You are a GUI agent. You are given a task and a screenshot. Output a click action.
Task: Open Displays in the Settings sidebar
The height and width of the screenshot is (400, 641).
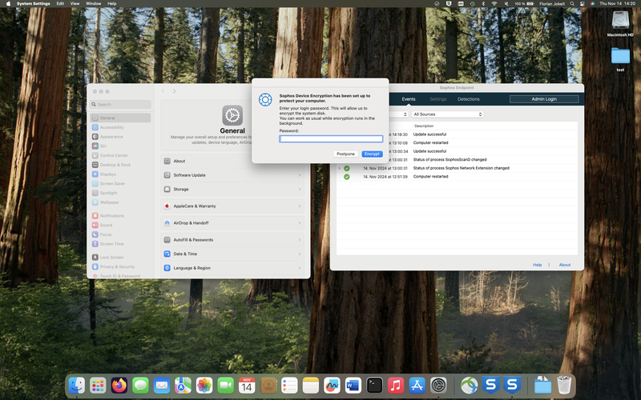[120, 174]
